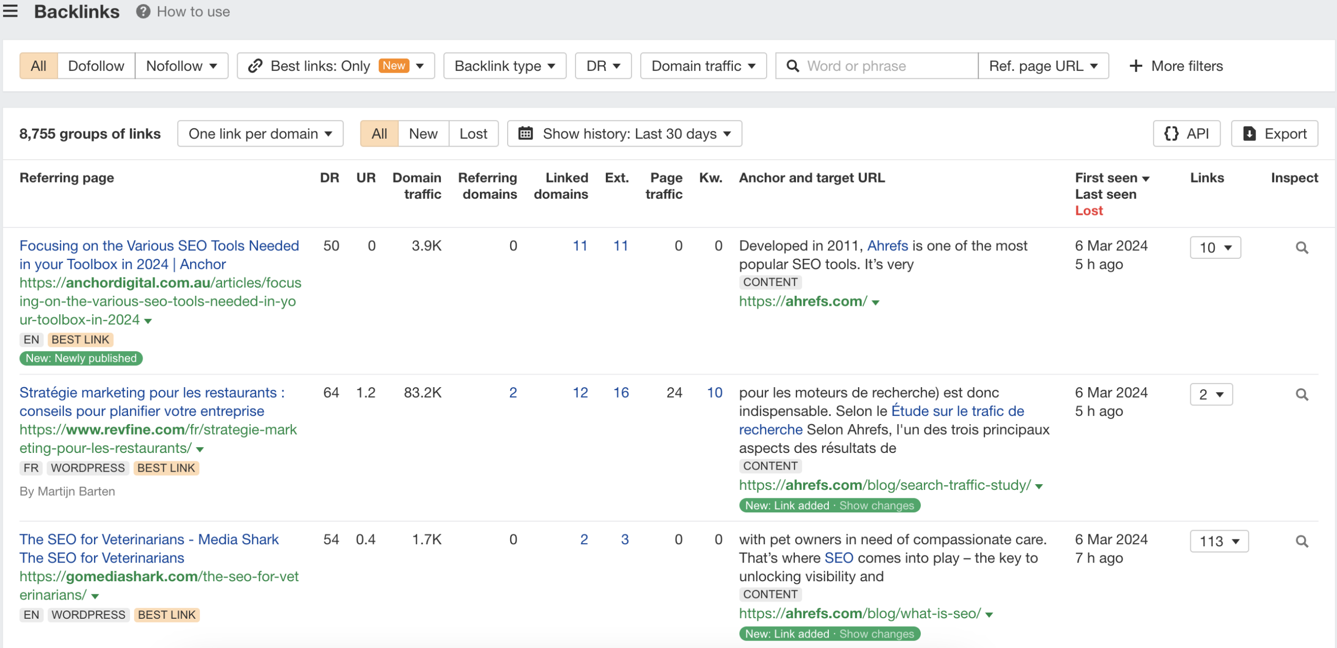Click Referring domains value 2 for revfine
Viewport: 1337px width, 648px height.
click(513, 392)
